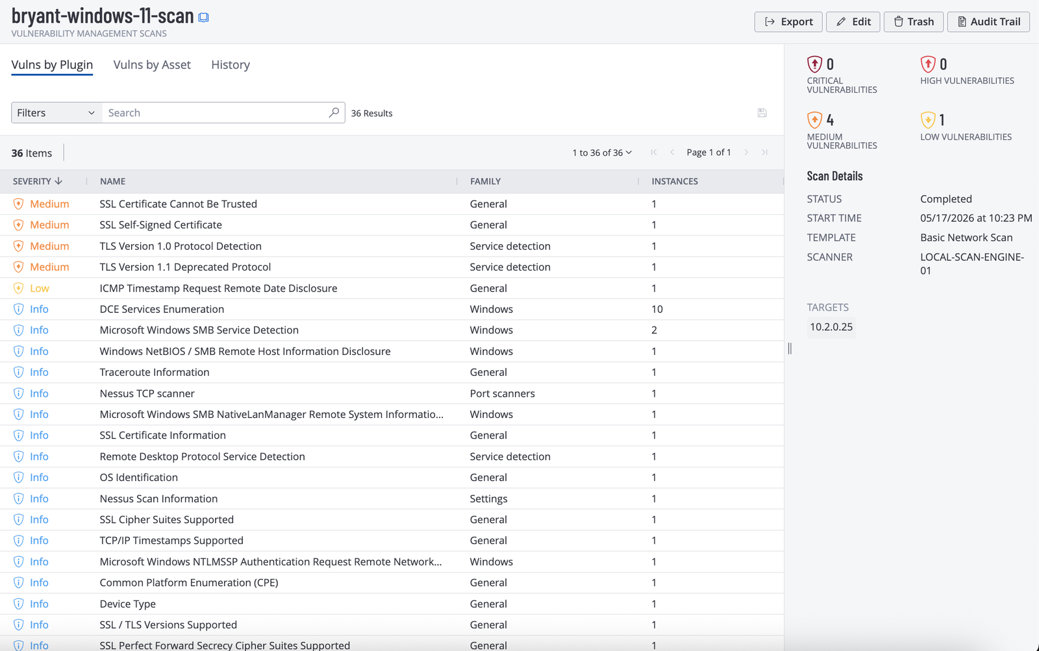The image size is (1039, 651).
Task: Click info icon for Common Platform Enumeration row
Action: click(18, 582)
